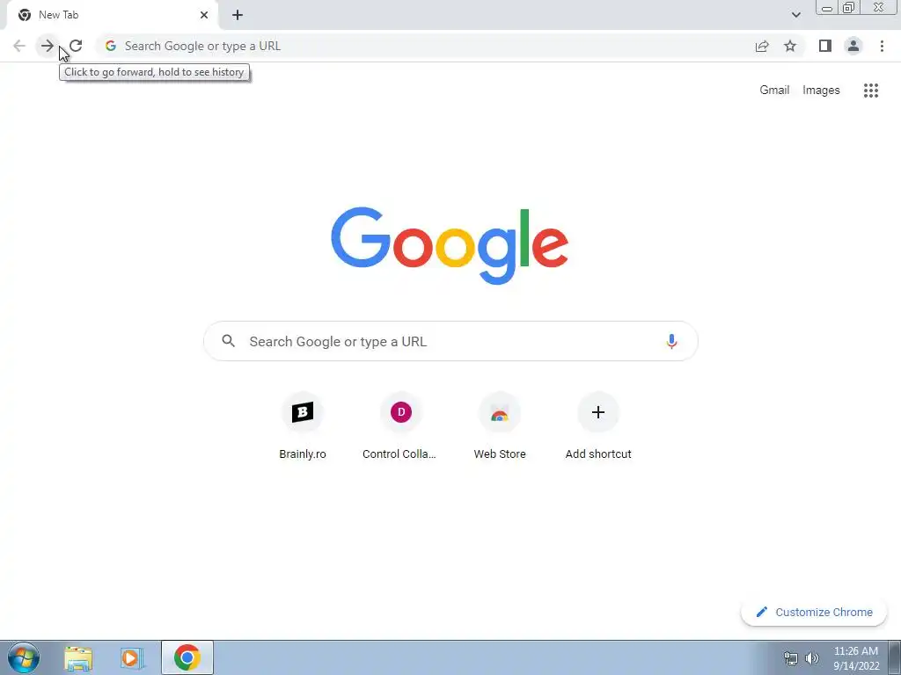Bookmark this tab with the star icon

(790, 46)
